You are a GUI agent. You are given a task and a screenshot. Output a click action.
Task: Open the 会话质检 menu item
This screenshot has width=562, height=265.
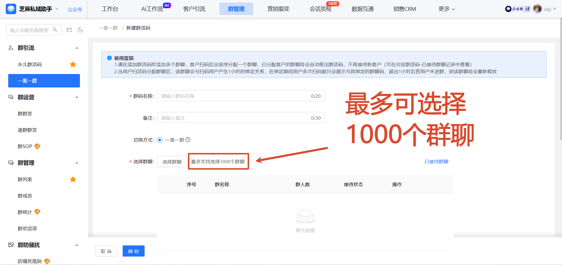click(321, 9)
